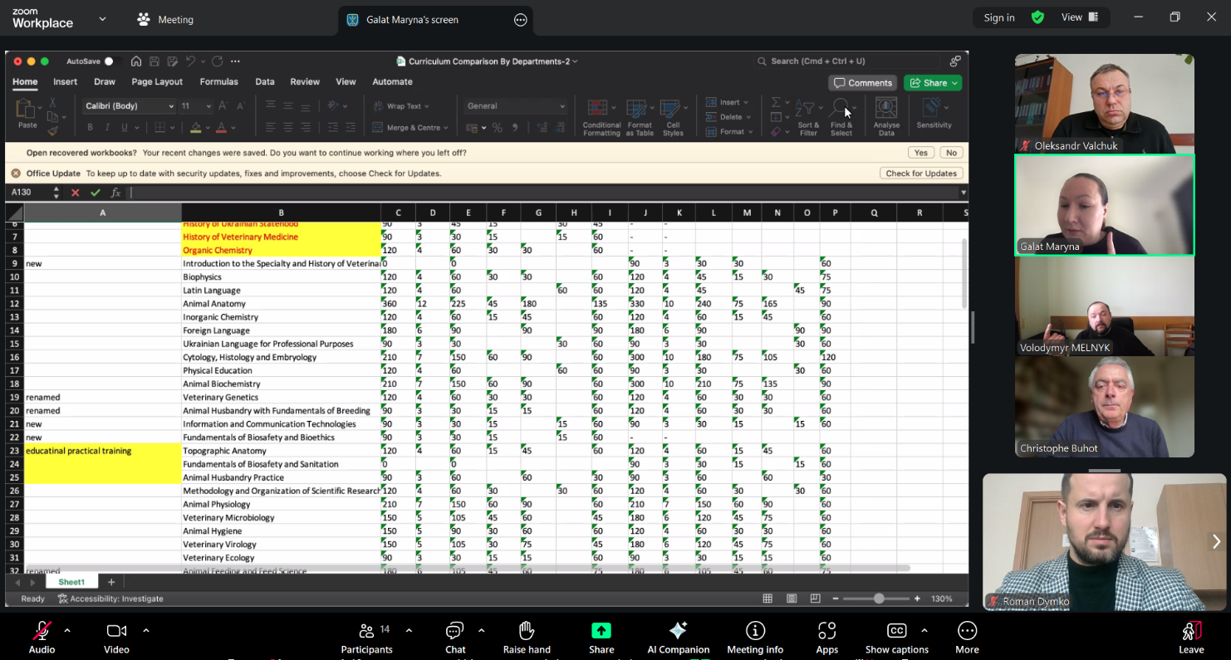Expand the Audio options arrow
Screen dimensions: 1231x660
coord(67,630)
